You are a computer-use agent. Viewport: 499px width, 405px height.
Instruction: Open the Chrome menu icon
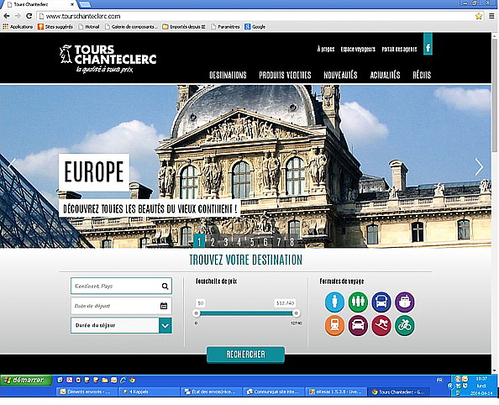point(491,16)
